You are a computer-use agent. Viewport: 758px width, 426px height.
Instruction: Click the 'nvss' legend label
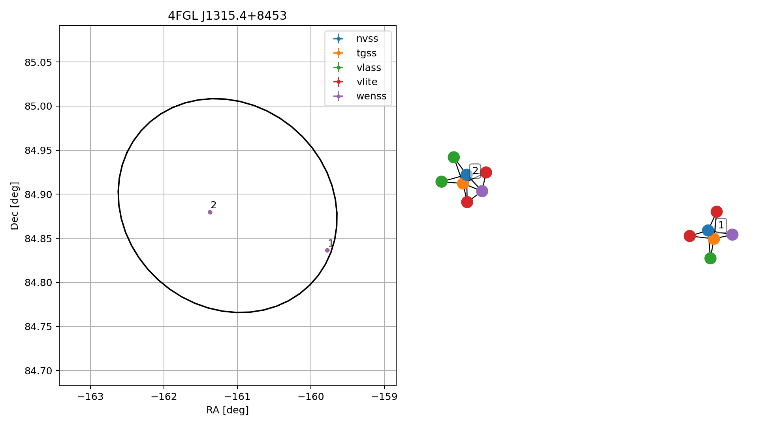367,39
